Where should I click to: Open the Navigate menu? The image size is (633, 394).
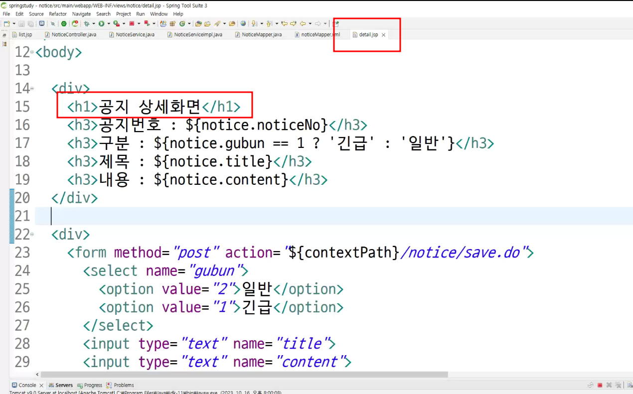click(82, 14)
